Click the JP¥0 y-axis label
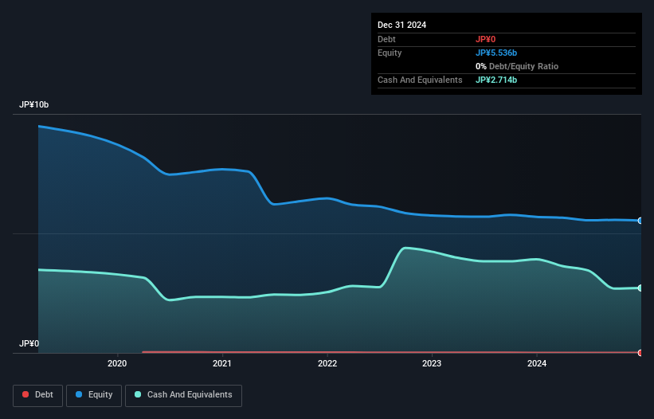 [x=29, y=343]
